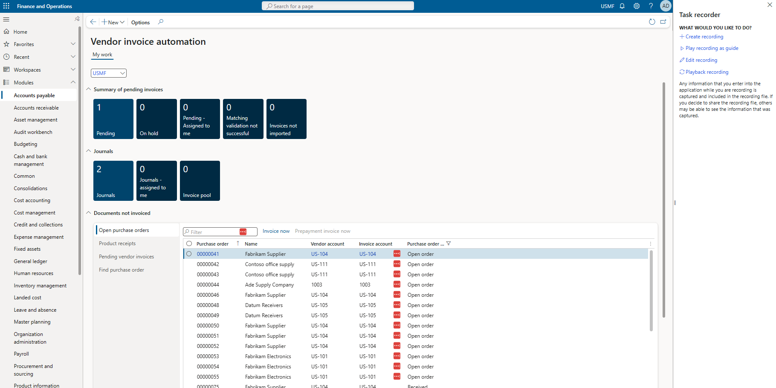This screenshot has height=388, width=776.
Task: Open the Settings gear
Action: coord(637,6)
